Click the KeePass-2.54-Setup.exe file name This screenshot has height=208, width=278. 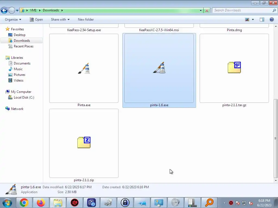click(84, 30)
